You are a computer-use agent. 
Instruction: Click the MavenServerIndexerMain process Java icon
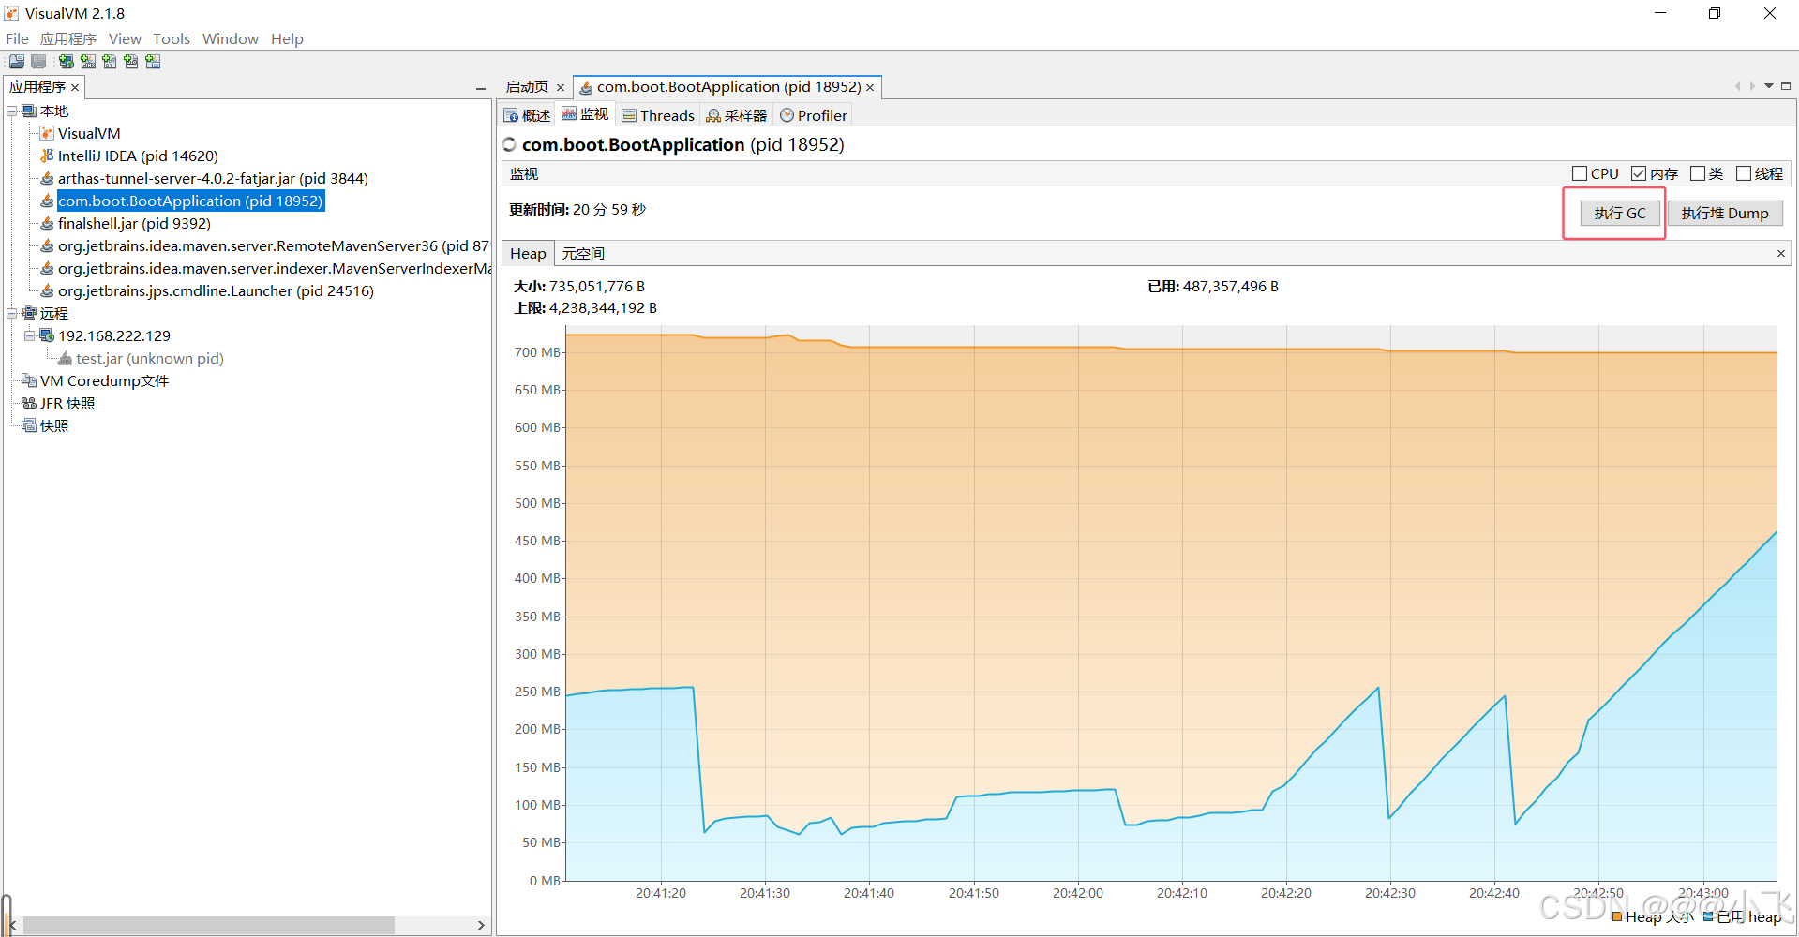click(47, 268)
